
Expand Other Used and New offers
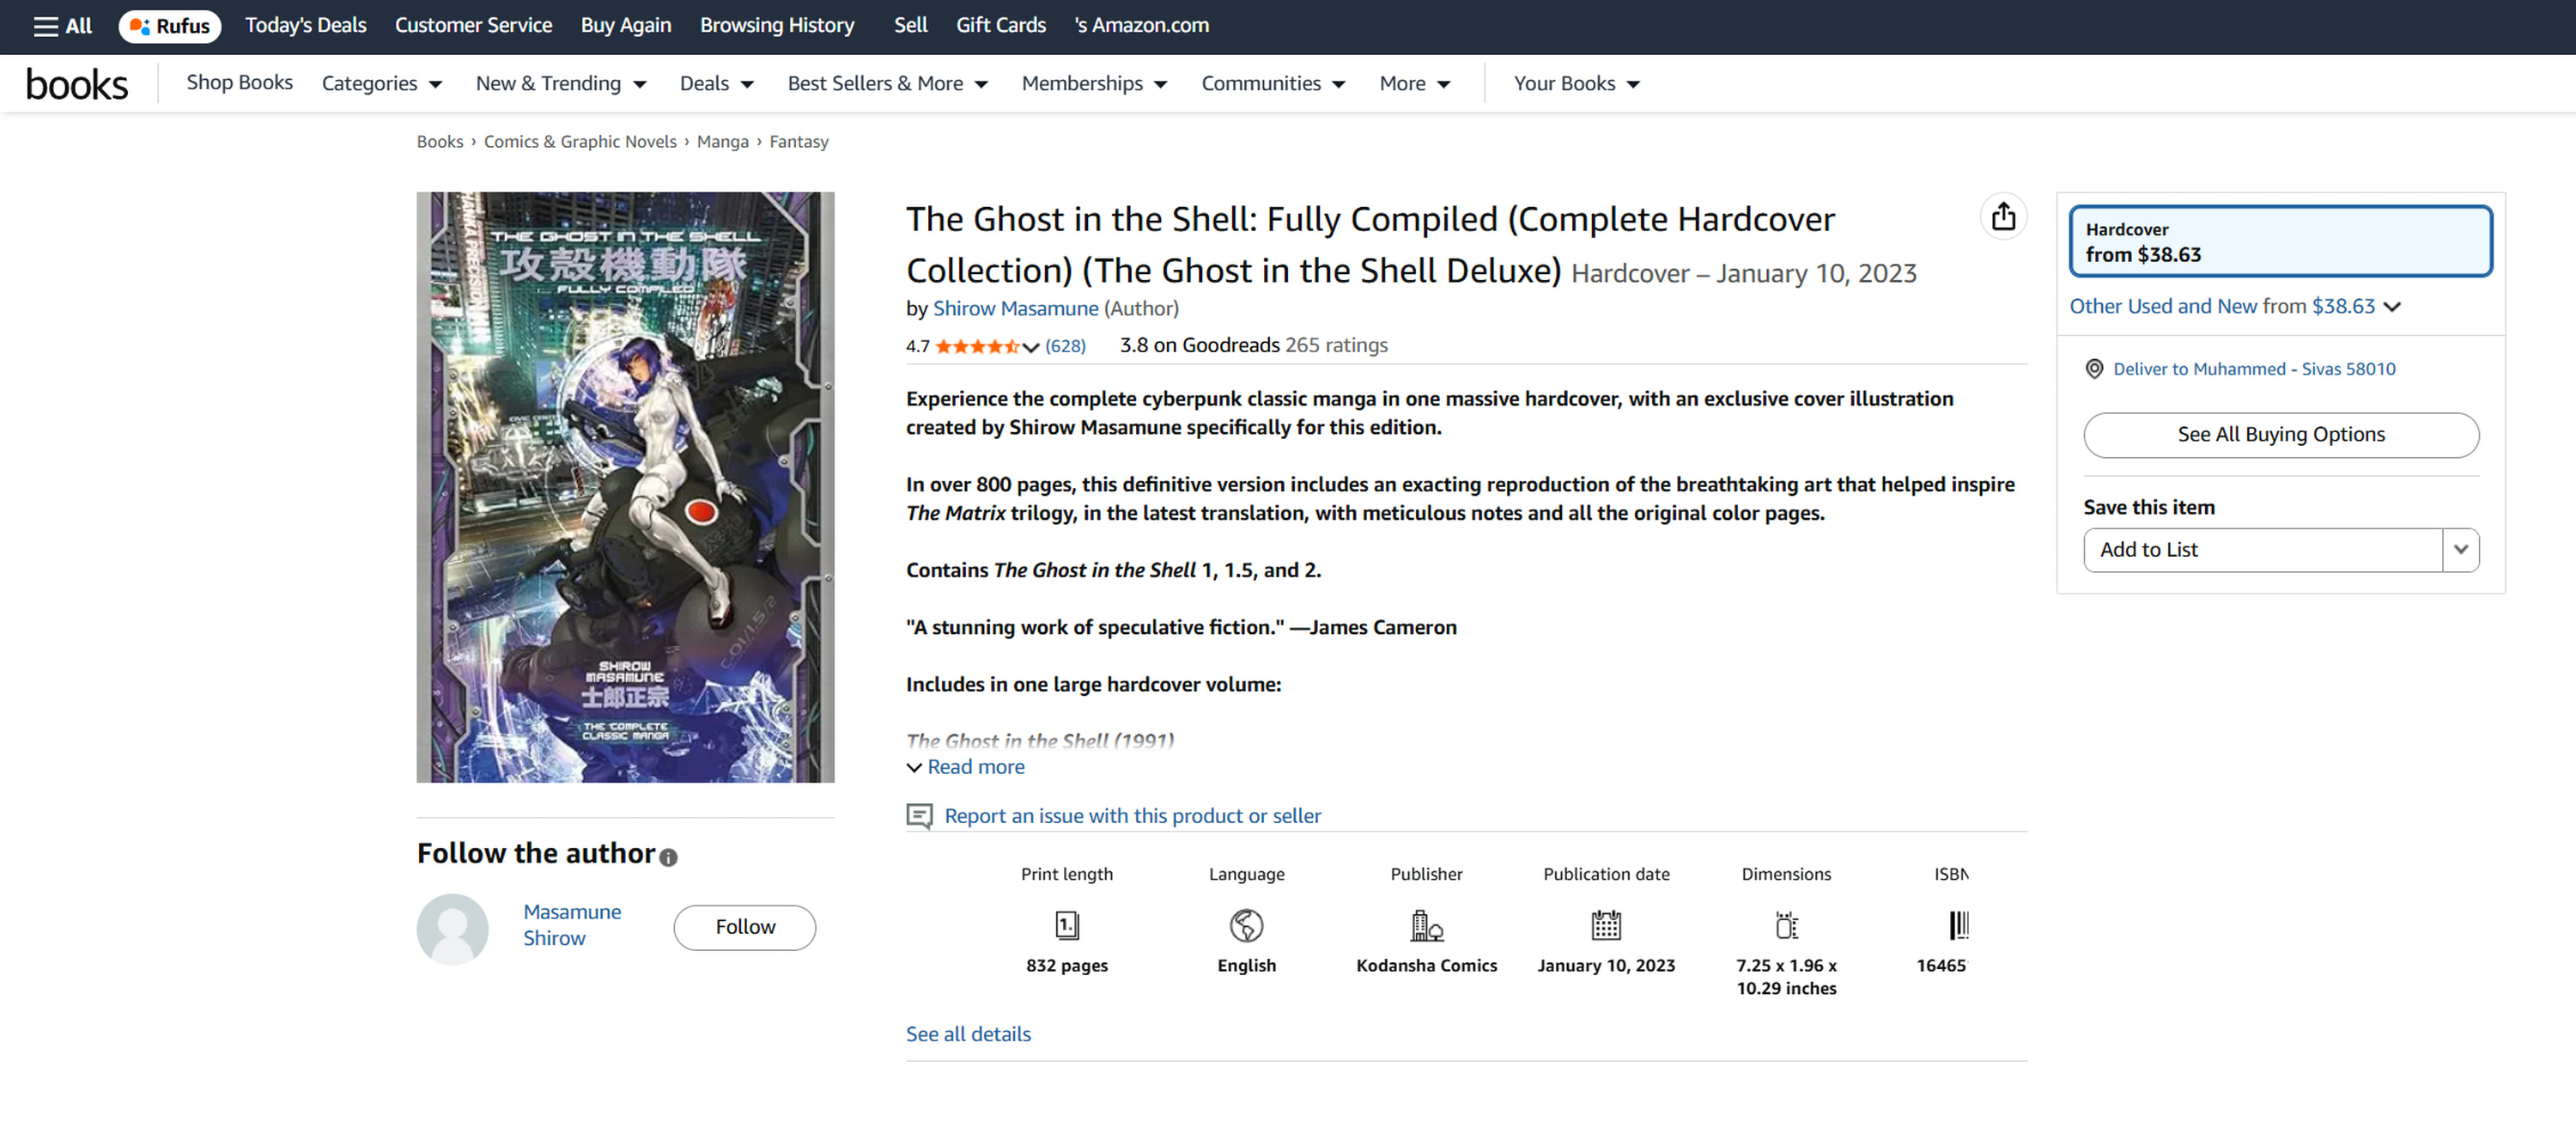coord(2234,307)
